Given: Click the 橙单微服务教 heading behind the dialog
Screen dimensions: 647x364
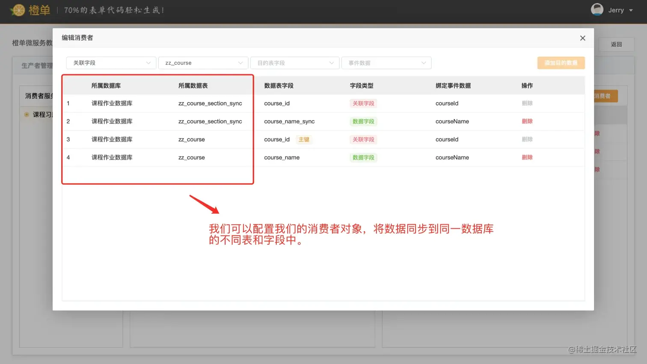Looking at the screenshot, I should coord(32,43).
